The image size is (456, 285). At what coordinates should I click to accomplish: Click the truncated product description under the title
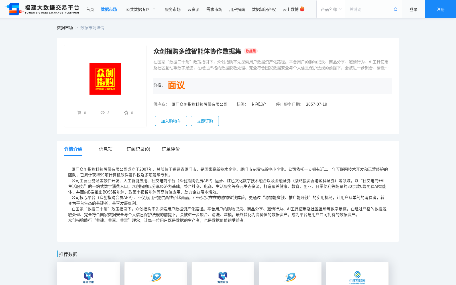(x=271, y=65)
